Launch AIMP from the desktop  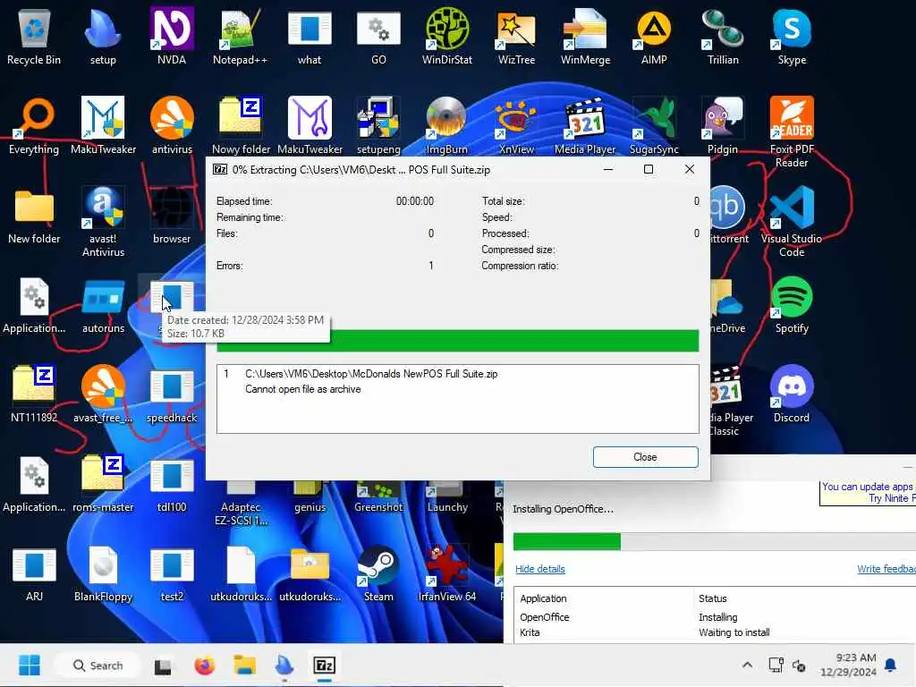[x=654, y=36]
